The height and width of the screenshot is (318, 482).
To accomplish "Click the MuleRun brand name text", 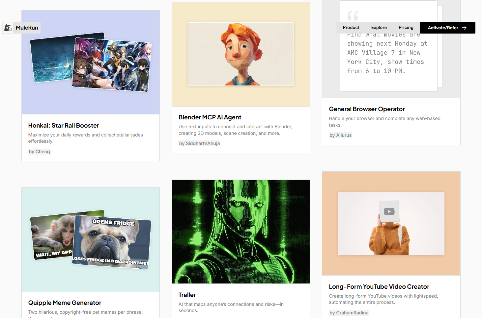I will (x=27, y=28).
